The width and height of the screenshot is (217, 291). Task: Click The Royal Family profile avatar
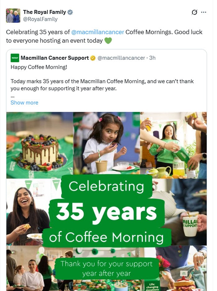pyautogui.click(x=13, y=16)
